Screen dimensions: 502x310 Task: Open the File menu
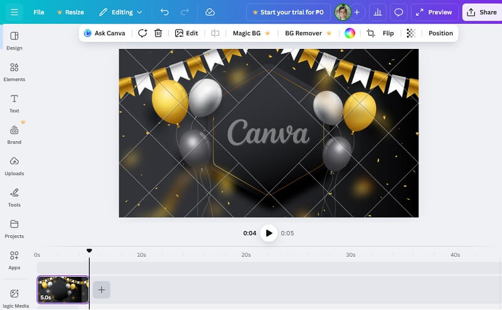point(39,12)
